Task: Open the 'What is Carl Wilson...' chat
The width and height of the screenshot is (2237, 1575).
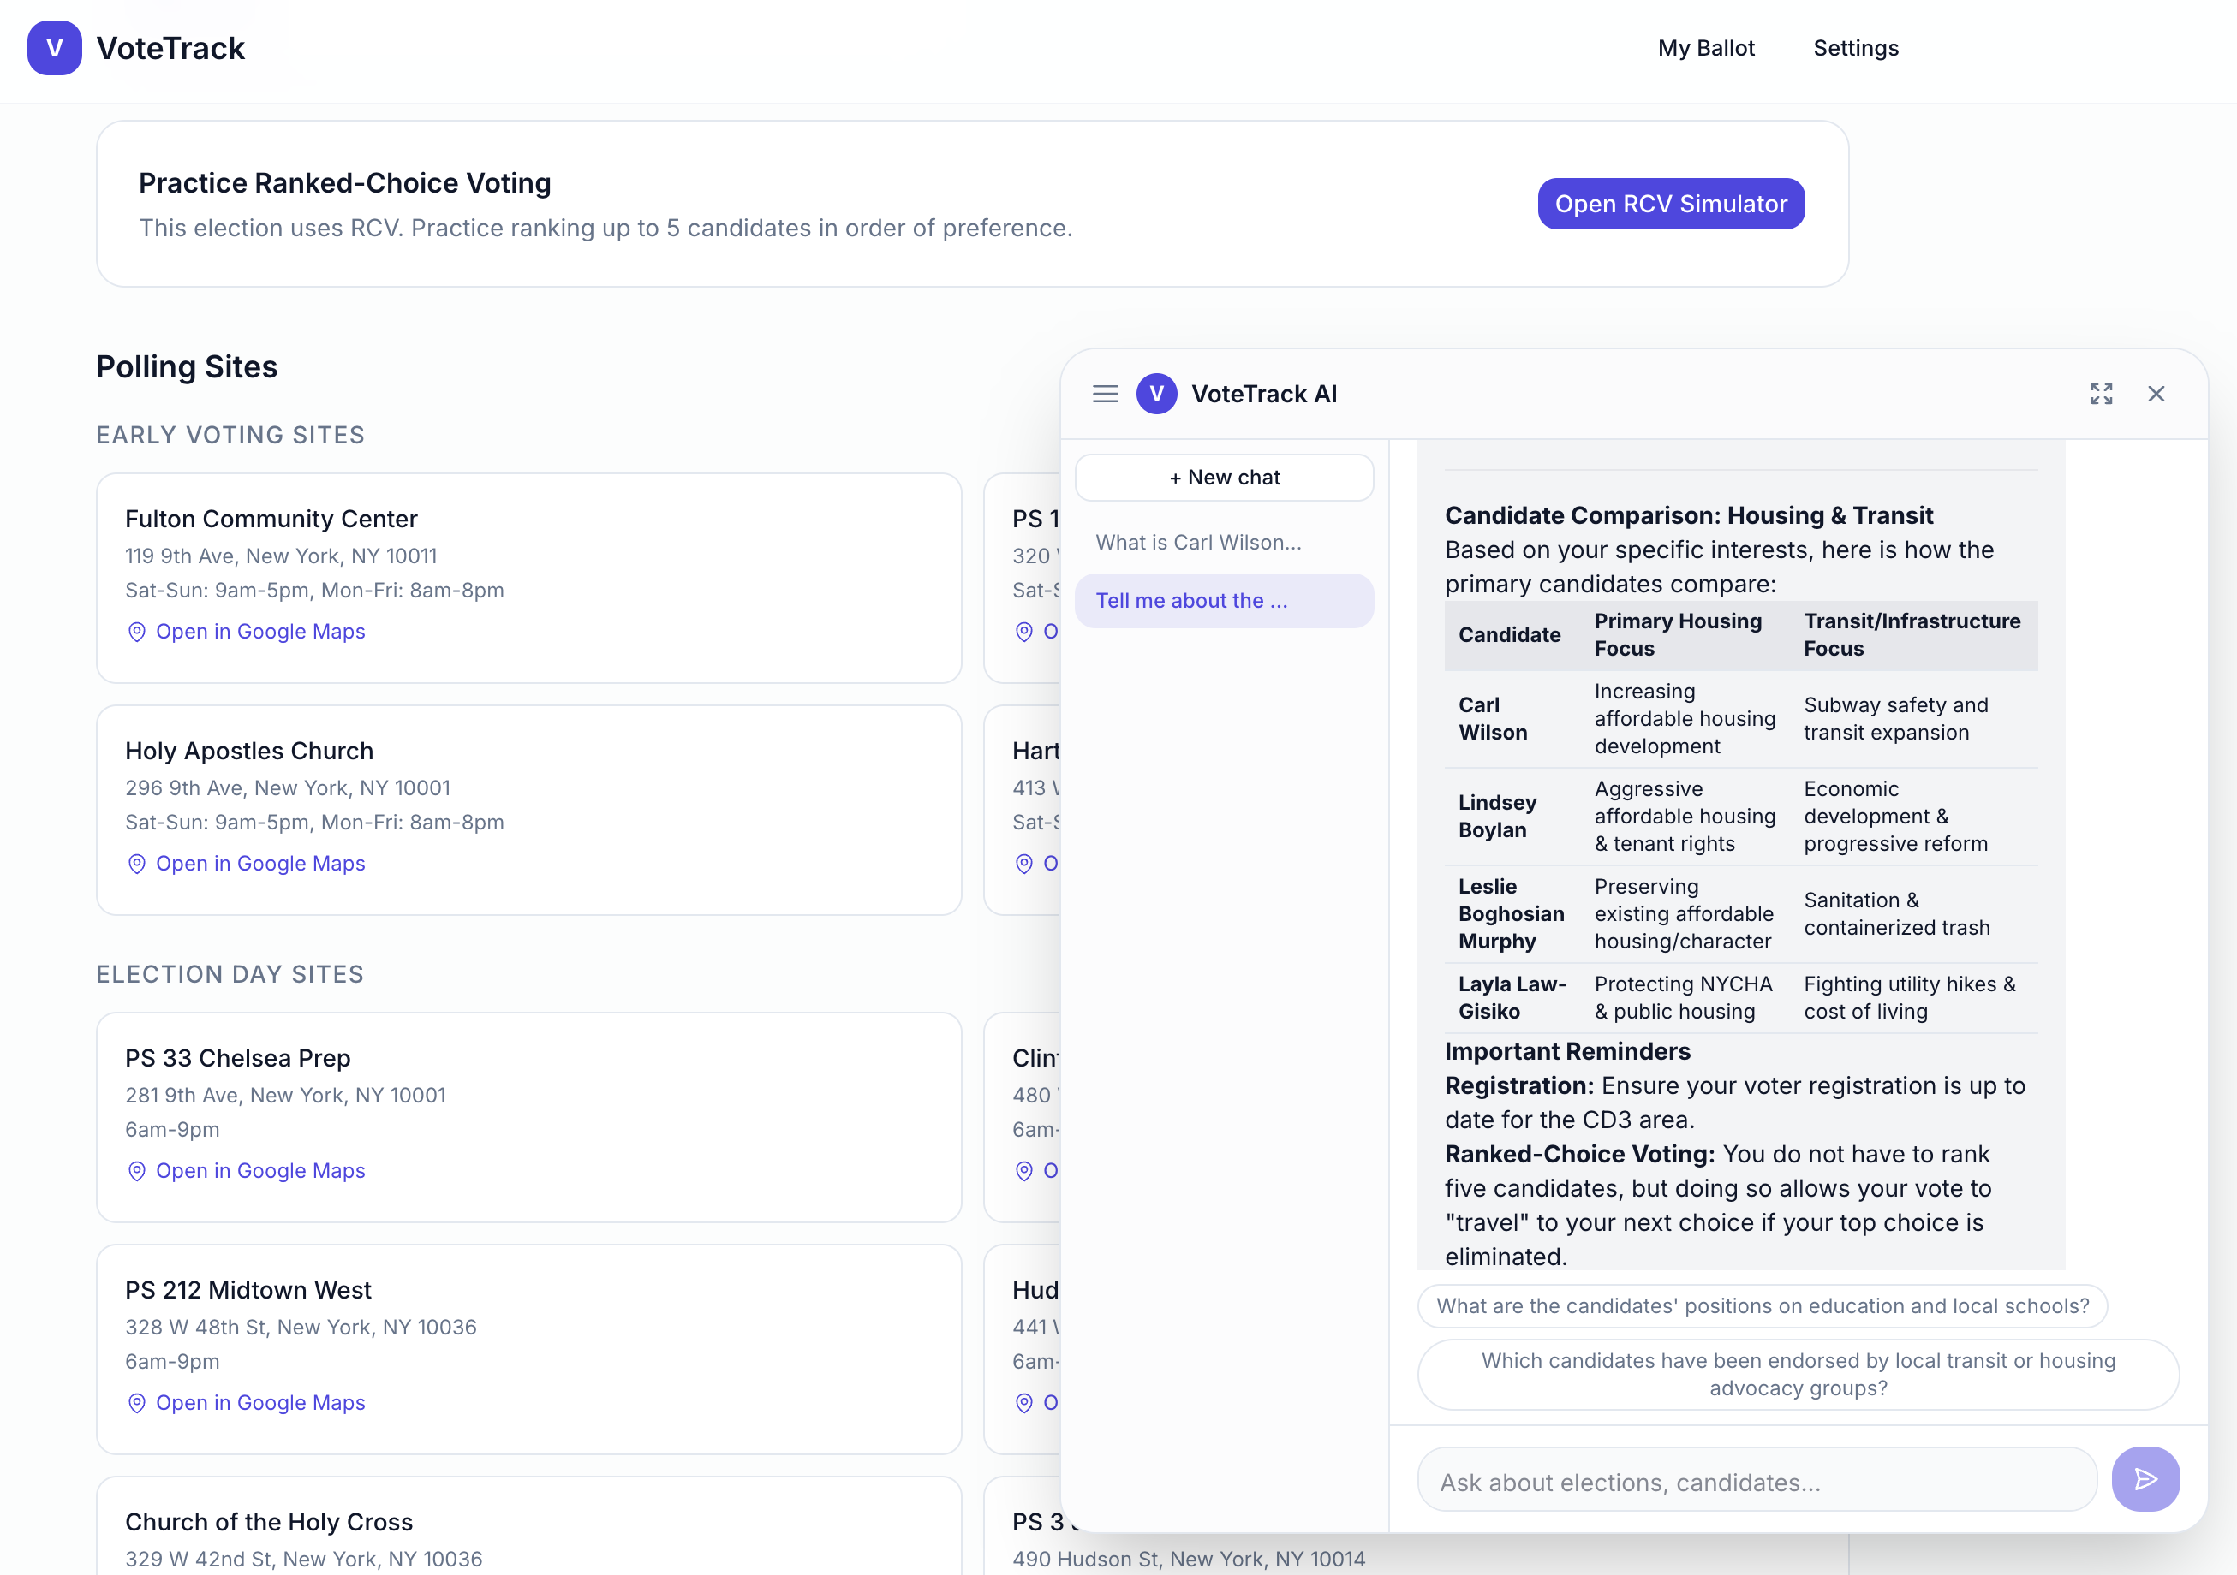Action: [x=1197, y=542]
